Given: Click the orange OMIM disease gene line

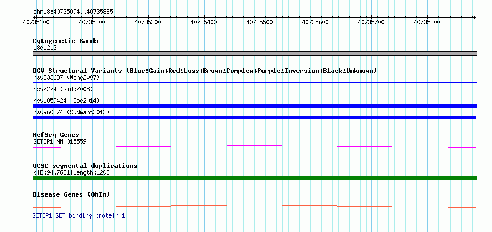Looking at the screenshot, I should [x=254, y=206].
